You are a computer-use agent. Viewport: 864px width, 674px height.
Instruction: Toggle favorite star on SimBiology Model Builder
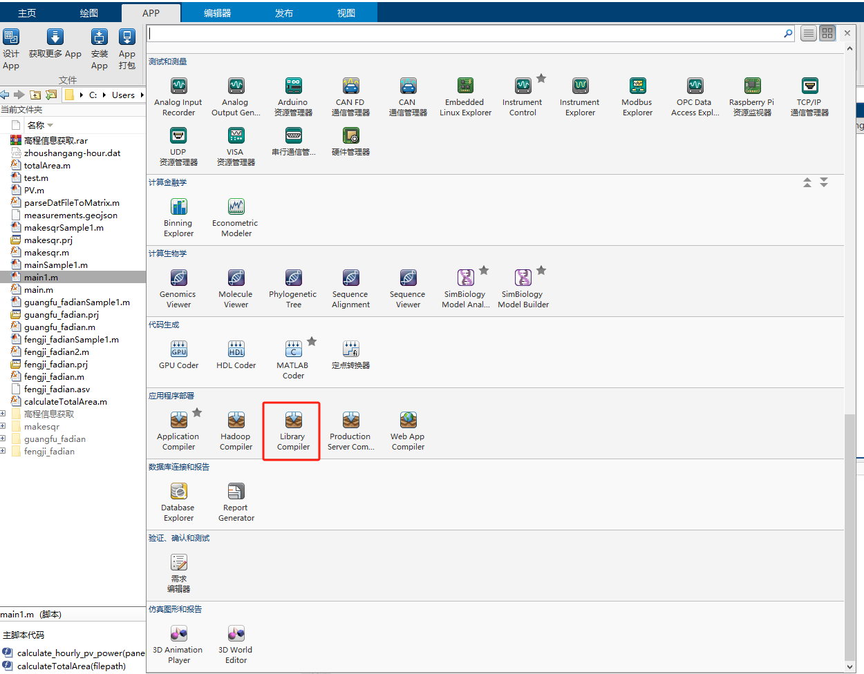click(x=542, y=270)
